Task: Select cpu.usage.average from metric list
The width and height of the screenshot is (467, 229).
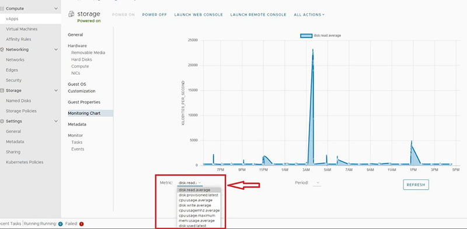Action: point(196,200)
